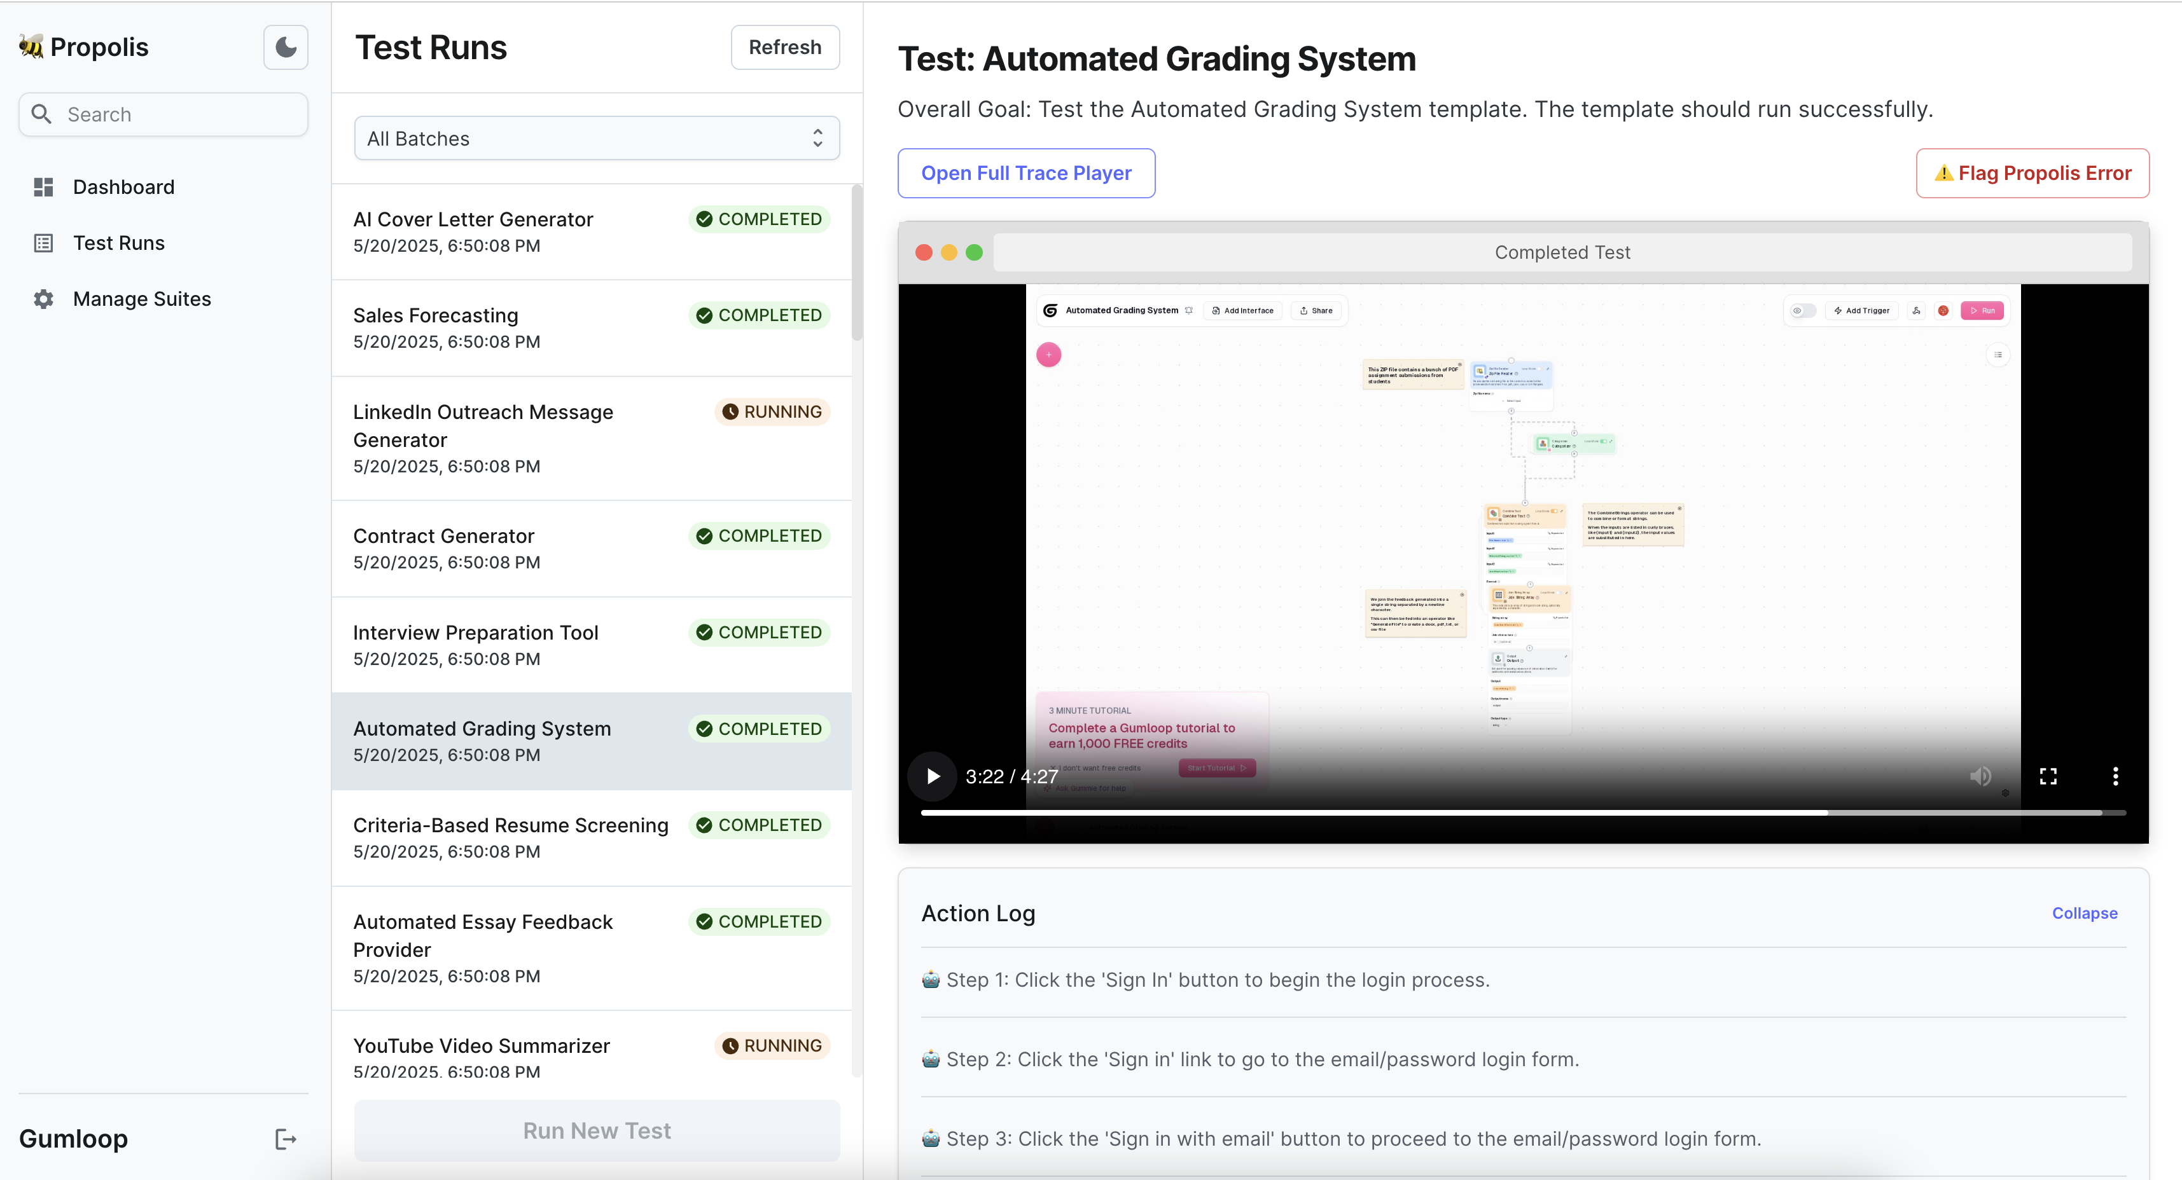Click the Refresh button

click(x=784, y=48)
